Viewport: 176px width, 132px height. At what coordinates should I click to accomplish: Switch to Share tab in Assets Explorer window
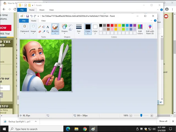(x=42, y=10)
